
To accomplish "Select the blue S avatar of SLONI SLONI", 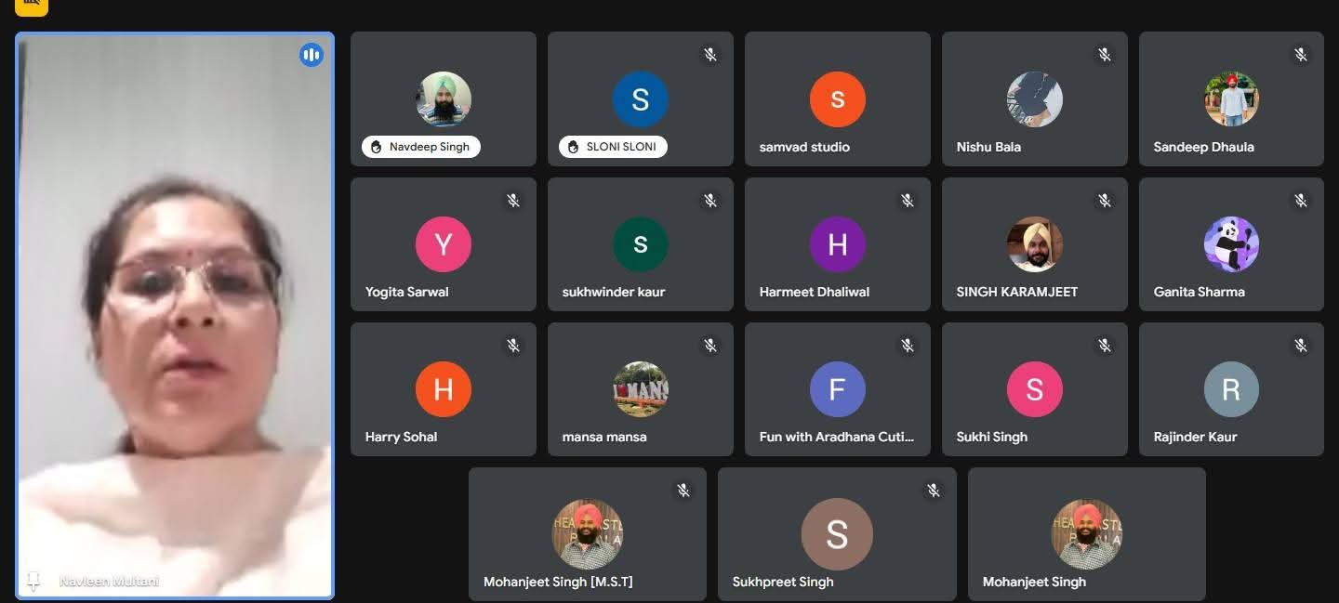I will 641,99.
